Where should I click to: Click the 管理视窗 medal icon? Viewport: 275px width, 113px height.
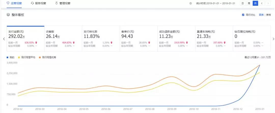click(57, 3)
